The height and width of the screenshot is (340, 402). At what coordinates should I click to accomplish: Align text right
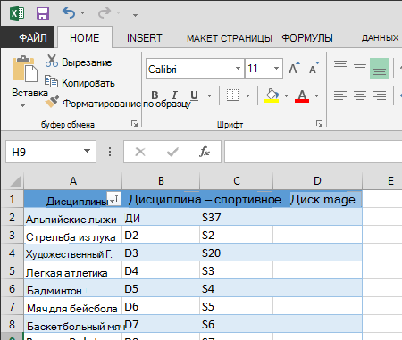(x=380, y=95)
